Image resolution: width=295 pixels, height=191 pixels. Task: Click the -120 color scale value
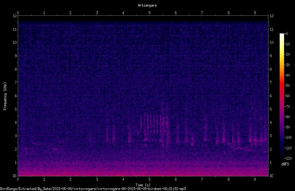click(288, 158)
